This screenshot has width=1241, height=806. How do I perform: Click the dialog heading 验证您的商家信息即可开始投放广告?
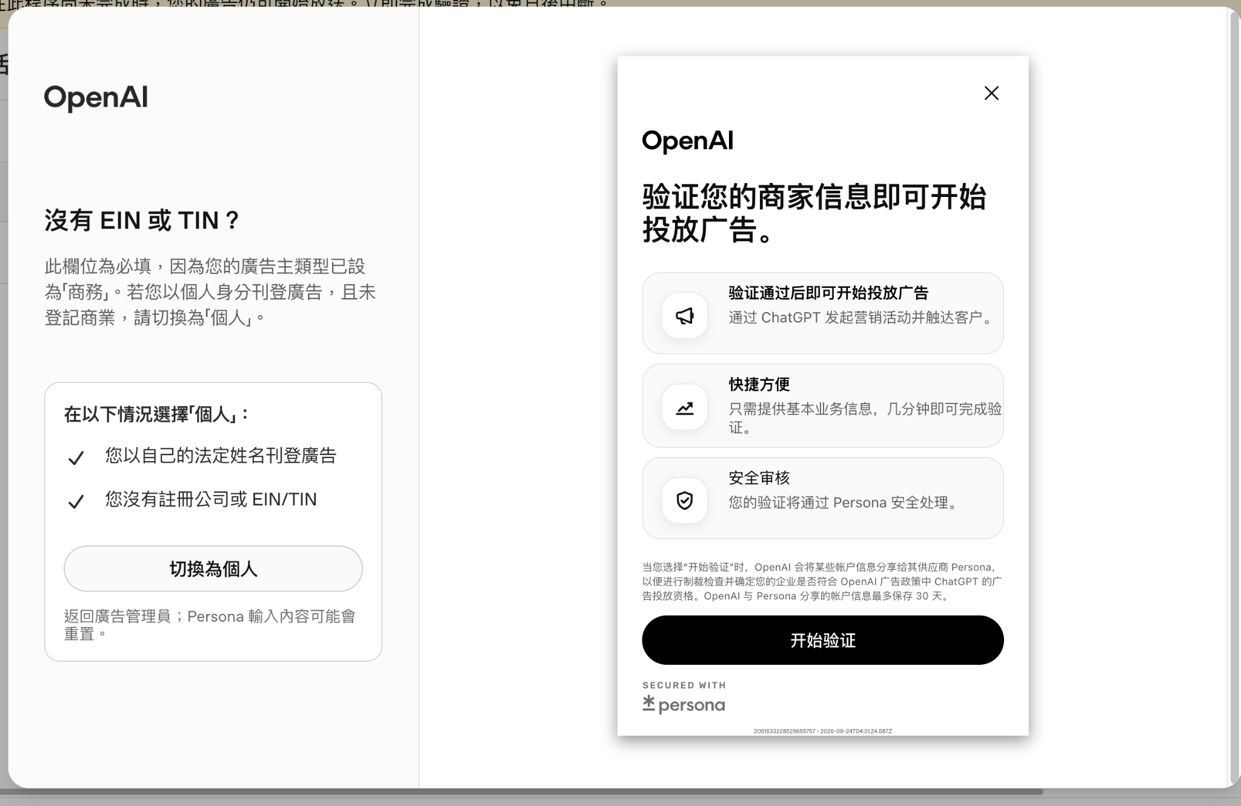click(814, 213)
